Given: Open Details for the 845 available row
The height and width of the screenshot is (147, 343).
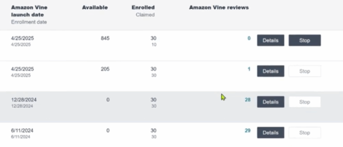Looking at the screenshot, I should pyautogui.click(x=270, y=41).
